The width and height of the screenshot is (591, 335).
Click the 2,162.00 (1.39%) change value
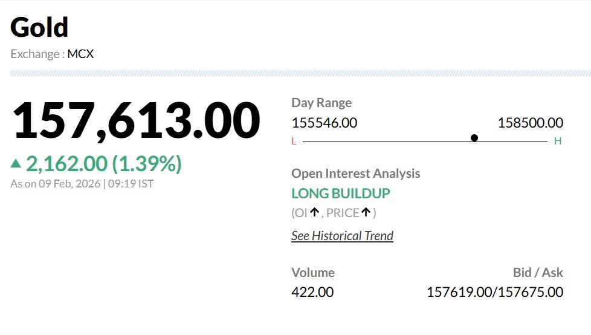click(x=103, y=163)
